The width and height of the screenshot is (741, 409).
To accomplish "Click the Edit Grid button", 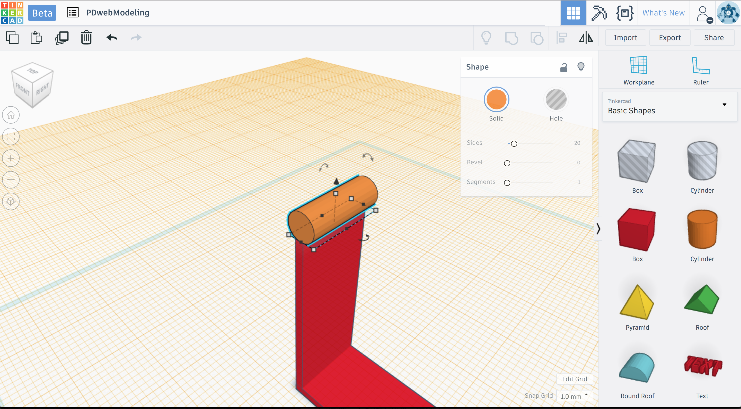I will (x=575, y=379).
